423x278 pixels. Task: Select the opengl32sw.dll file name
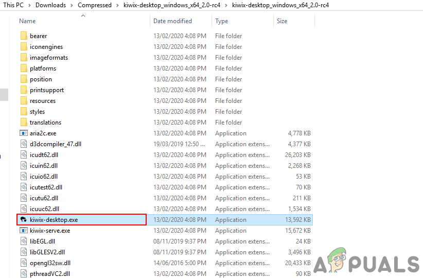pyautogui.click(x=50, y=263)
